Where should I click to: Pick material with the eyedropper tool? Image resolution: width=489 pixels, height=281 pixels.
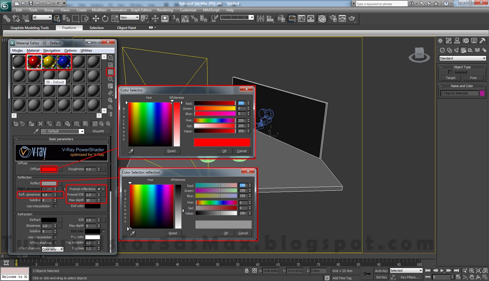[x=36, y=131]
